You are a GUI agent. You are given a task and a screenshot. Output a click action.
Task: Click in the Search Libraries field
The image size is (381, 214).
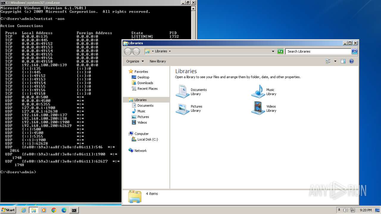pyautogui.click(x=318, y=51)
